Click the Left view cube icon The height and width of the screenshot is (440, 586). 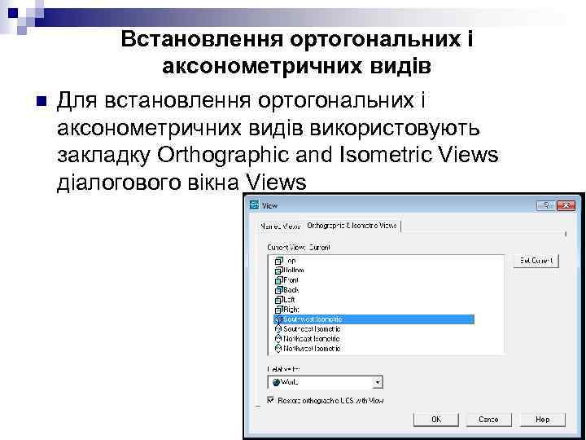click(279, 299)
